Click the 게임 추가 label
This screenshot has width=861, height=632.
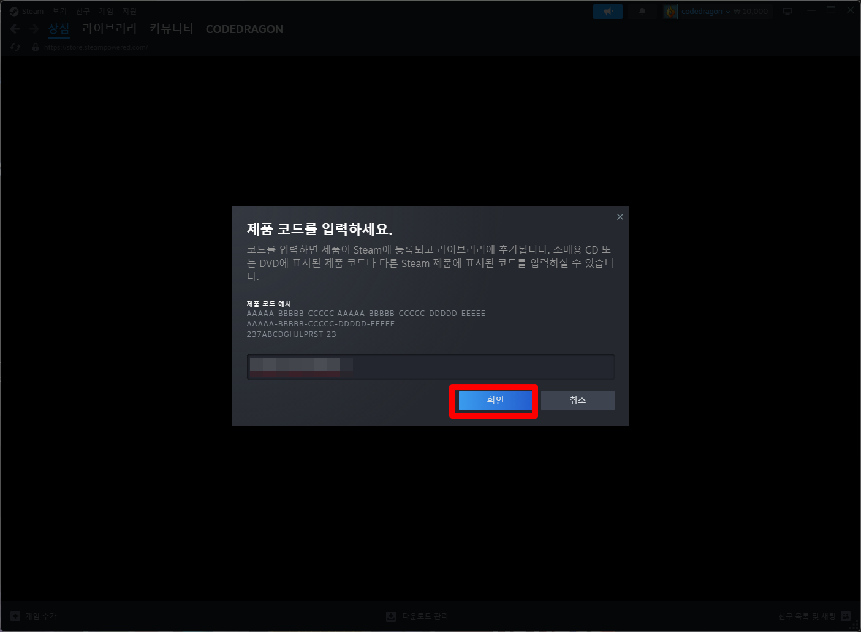click(41, 616)
